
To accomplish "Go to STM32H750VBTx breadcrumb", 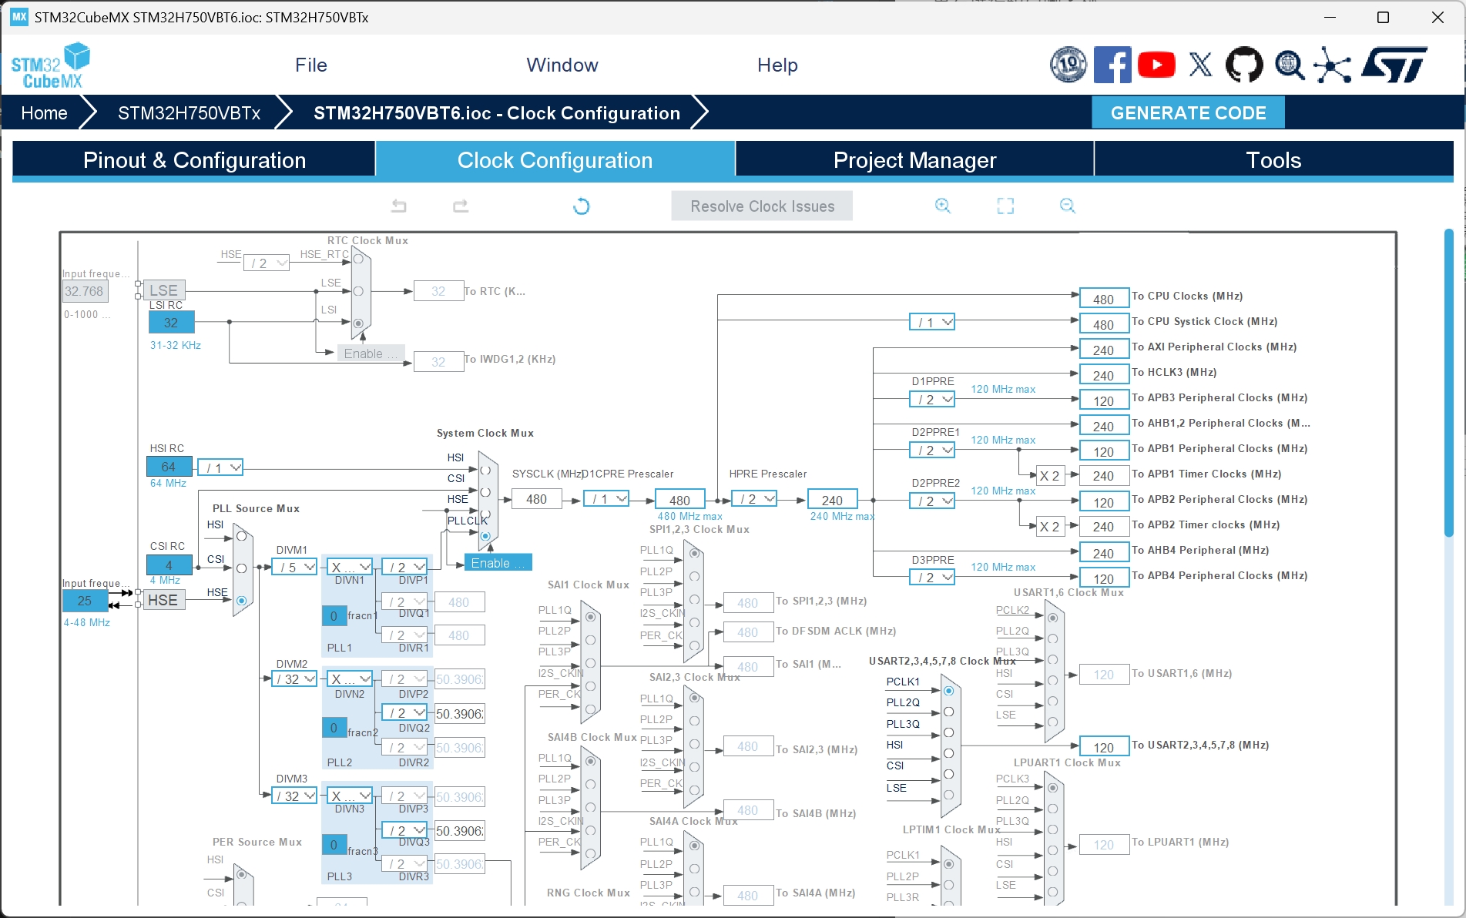I will (x=189, y=113).
